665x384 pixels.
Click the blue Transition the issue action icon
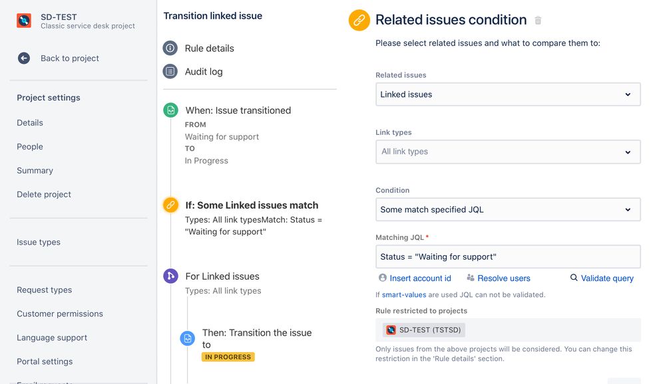coord(188,338)
